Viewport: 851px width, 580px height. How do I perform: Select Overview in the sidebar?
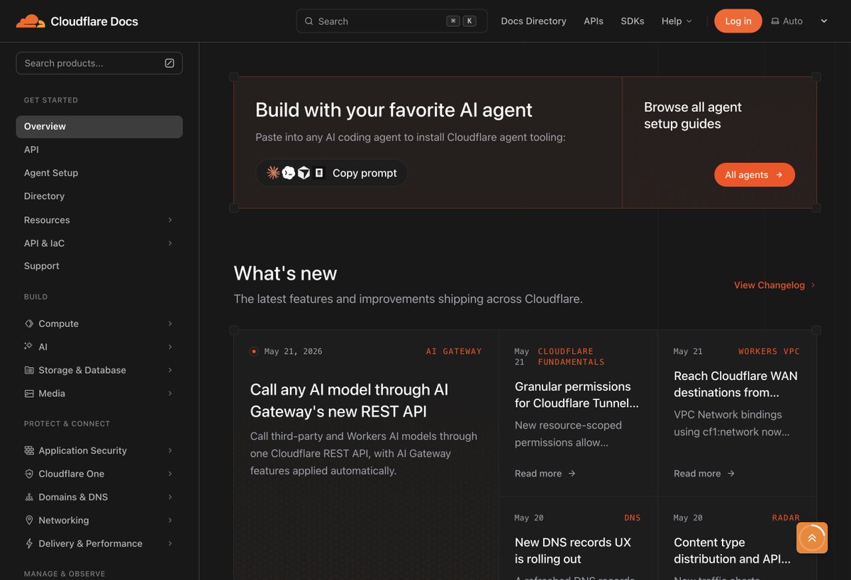[99, 126]
